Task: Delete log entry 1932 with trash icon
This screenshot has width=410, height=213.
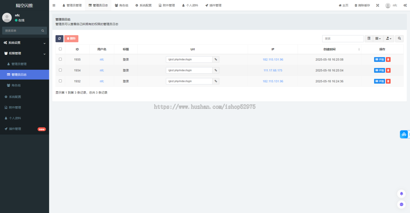Action: click(x=388, y=81)
